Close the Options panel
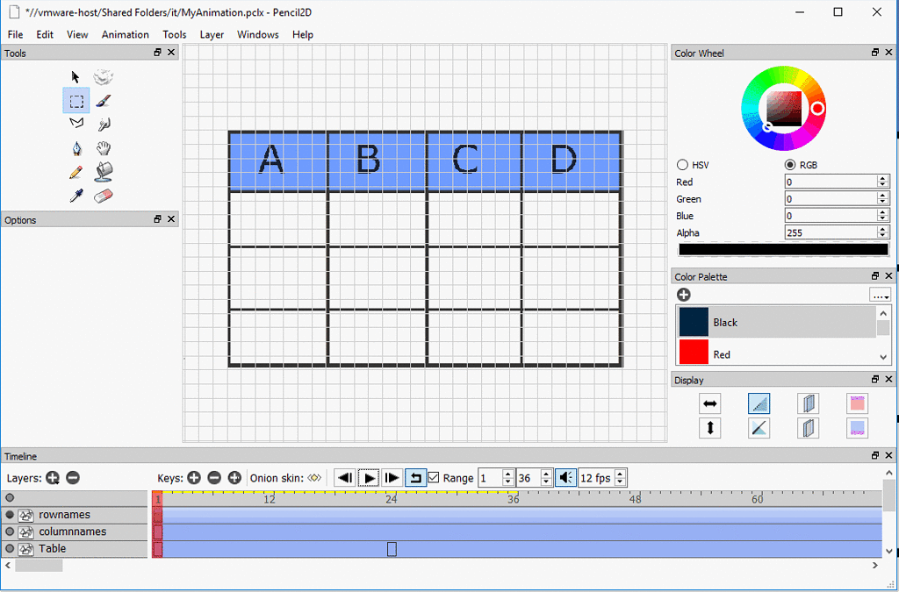 [x=171, y=219]
